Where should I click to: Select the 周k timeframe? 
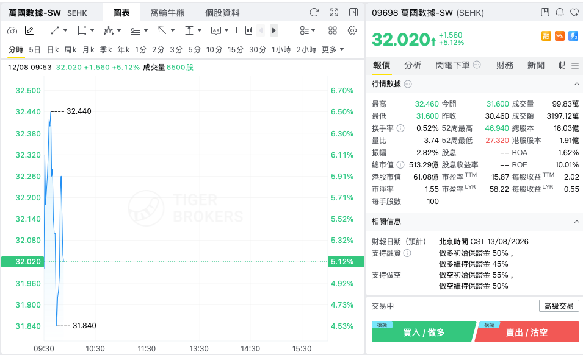[70, 50]
